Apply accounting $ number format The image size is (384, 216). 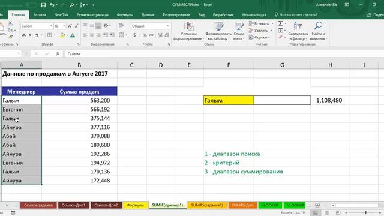coord(134,35)
